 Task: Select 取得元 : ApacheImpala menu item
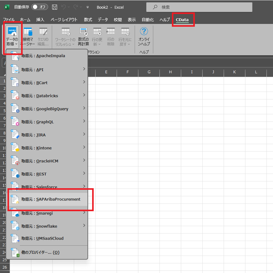(x=47, y=56)
